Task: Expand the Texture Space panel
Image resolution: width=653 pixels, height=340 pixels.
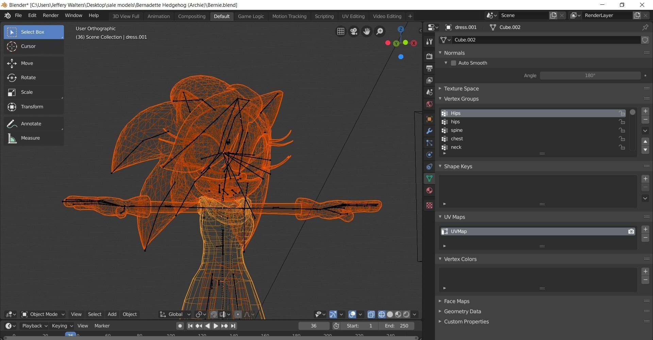Action: tap(440, 88)
